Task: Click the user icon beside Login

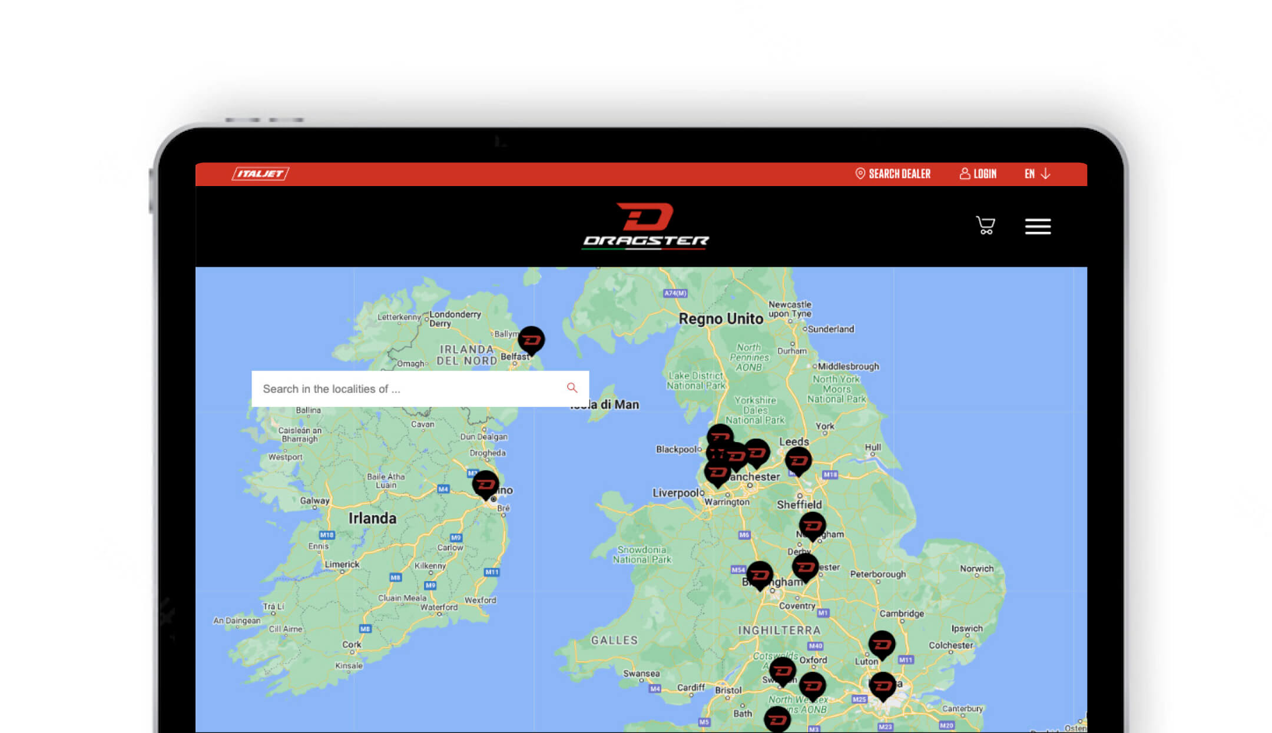Action: 965,174
